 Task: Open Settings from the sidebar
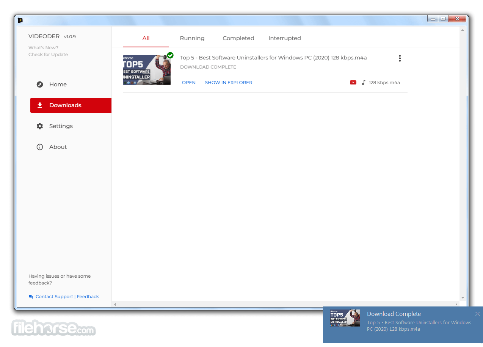pyautogui.click(x=71, y=126)
